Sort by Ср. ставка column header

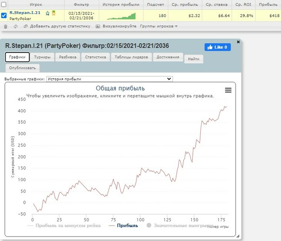[x=217, y=4]
